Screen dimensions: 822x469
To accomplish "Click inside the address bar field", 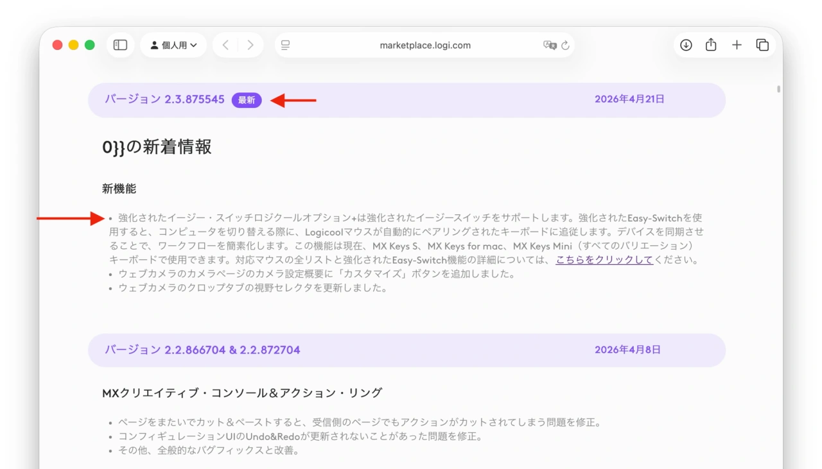I will coord(424,45).
